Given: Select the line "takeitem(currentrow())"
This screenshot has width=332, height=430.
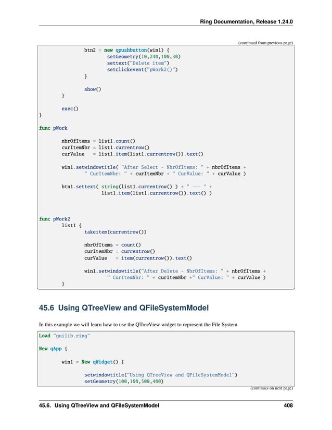Looking at the screenshot, I should (115, 232).
